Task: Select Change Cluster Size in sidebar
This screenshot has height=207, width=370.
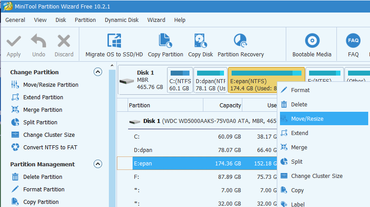Action: click(x=43, y=135)
